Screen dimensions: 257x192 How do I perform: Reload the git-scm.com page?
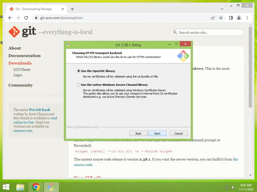pyautogui.click(x=26, y=18)
